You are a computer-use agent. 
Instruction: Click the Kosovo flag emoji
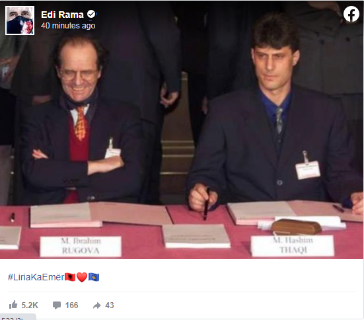94,277
